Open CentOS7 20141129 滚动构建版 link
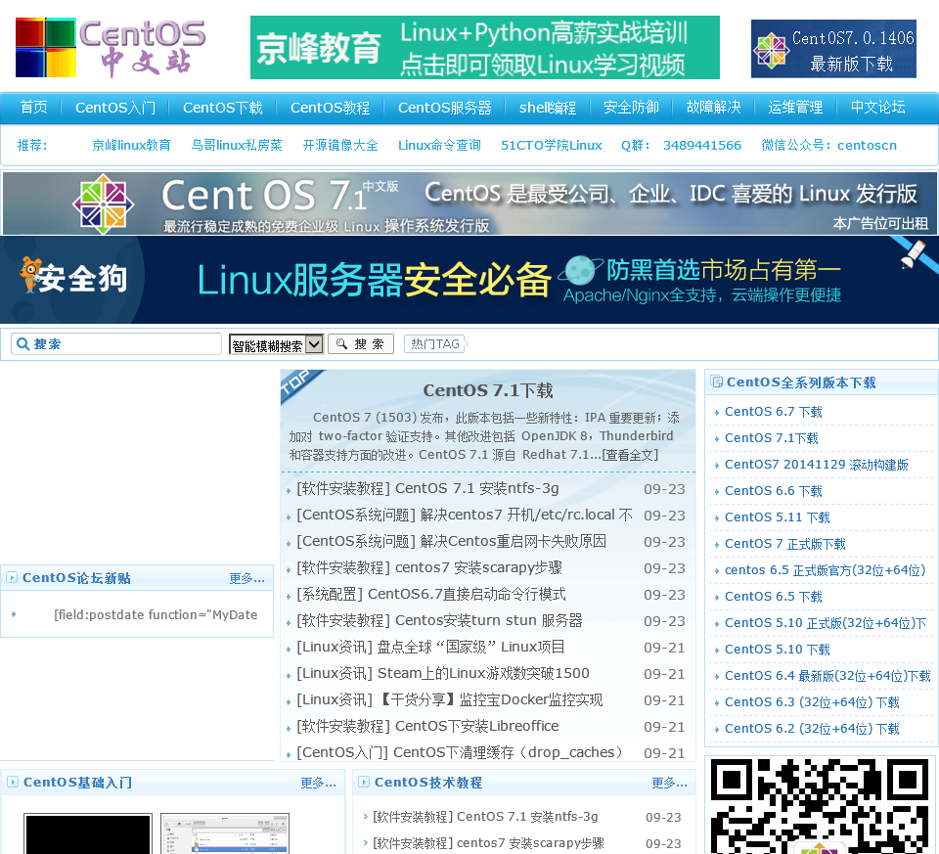Screen dimensions: 939x854 click(816, 464)
